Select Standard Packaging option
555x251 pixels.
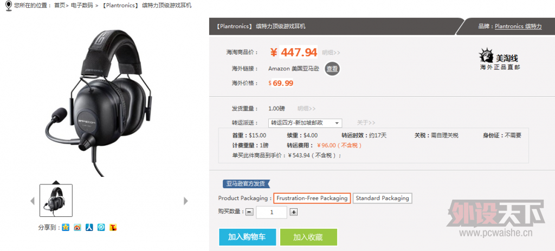pos(382,199)
